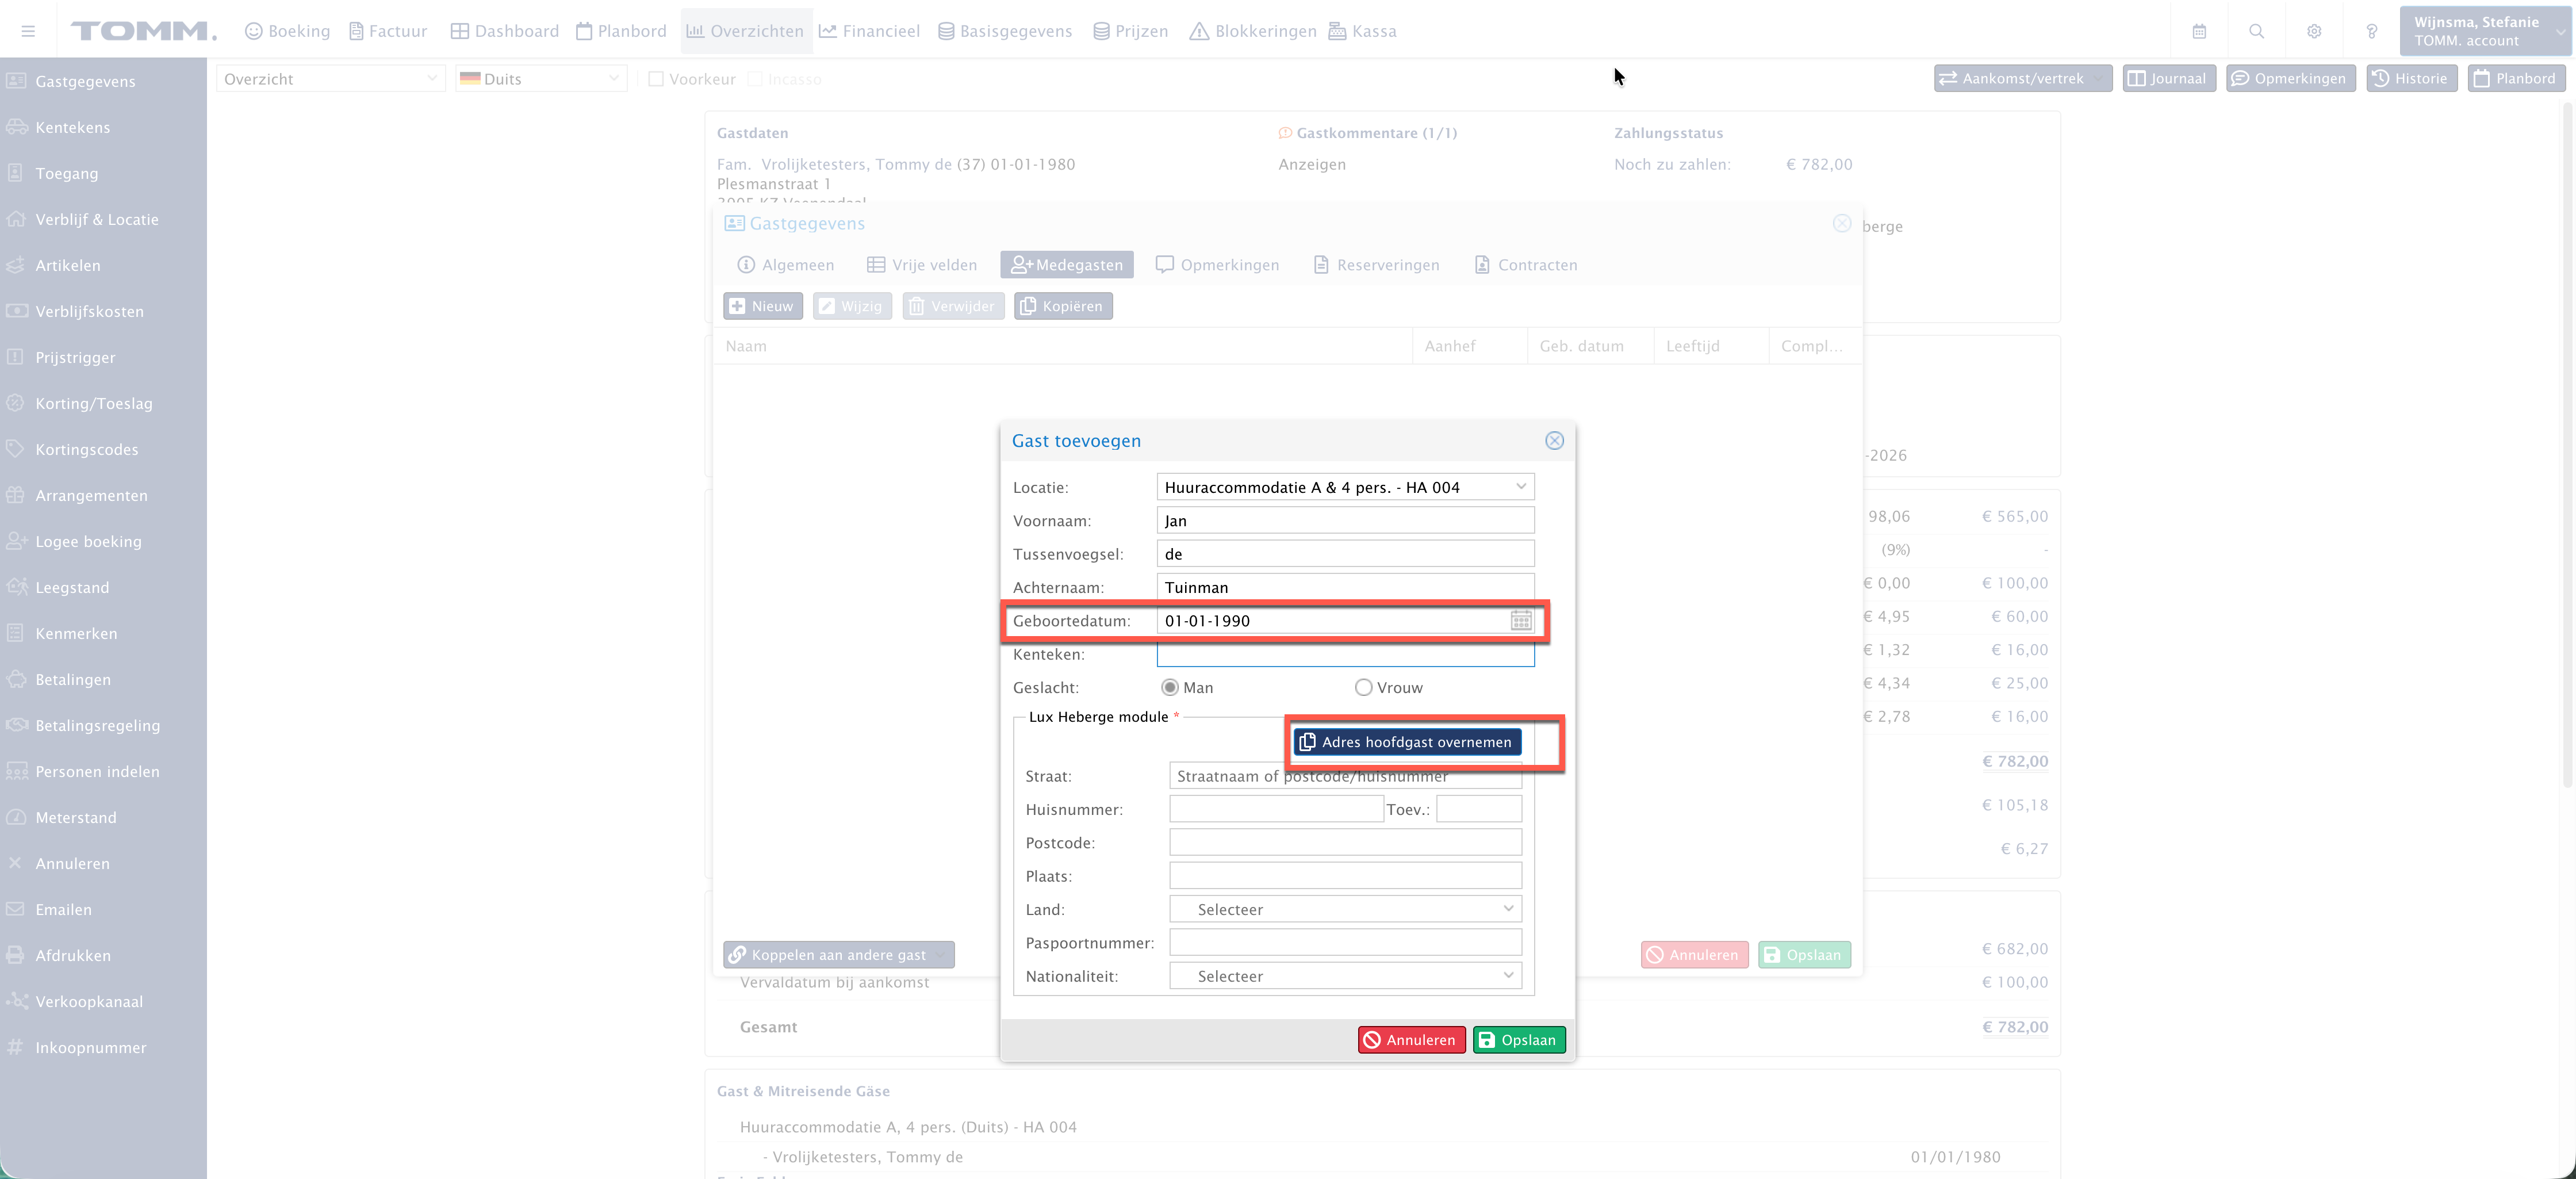The height and width of the screenshot is (1179, 2576).
Task: Open the settings gear icon
Action: pyautogui.click(x=2314, y=31)
